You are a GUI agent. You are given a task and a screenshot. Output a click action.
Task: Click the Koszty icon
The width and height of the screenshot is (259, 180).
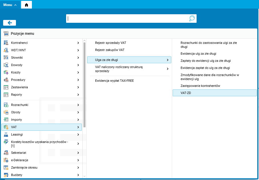pyautogui.click(x=6, y=73)
